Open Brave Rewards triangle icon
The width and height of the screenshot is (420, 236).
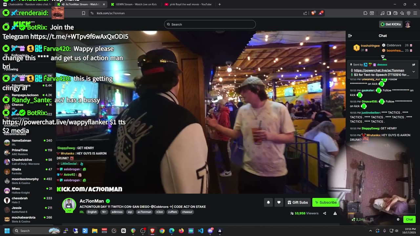click(321, 13)
